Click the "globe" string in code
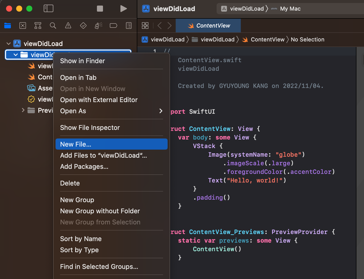Screen dimensions: 364x279 289,154
